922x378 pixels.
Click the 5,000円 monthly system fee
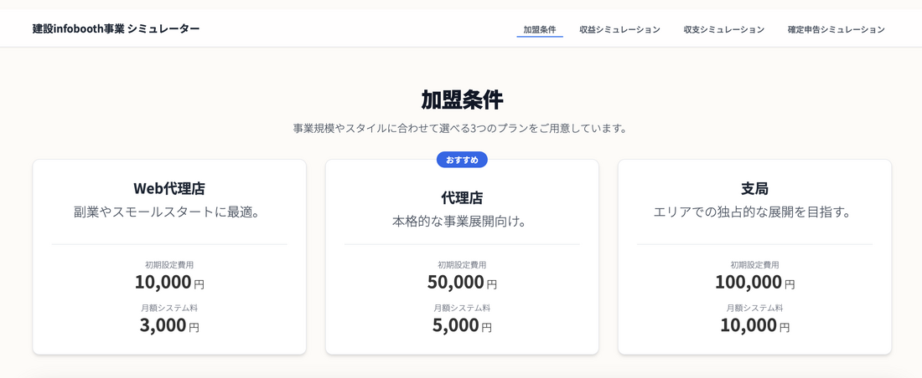pyautogui.click(x=462, y=325)
